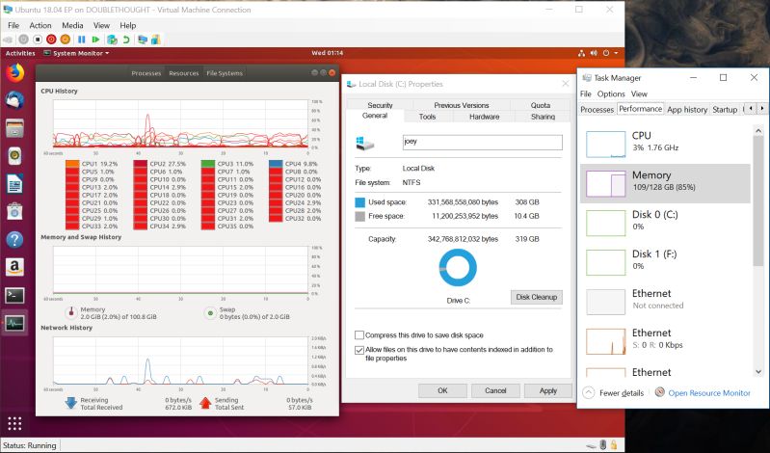Select Disk 0 (C:) in Task Manager
Image resolution: width=770 pixels, height=453 pixels.
pos(665,223)
